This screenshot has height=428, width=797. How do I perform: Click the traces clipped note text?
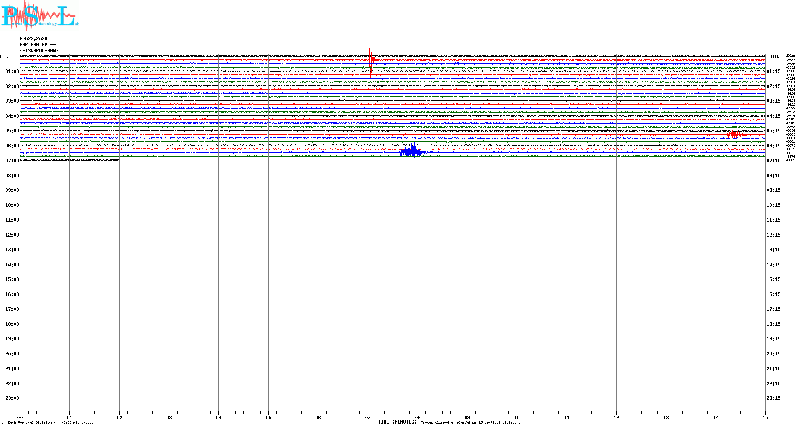pyautogui.click(x=470, y=422)
